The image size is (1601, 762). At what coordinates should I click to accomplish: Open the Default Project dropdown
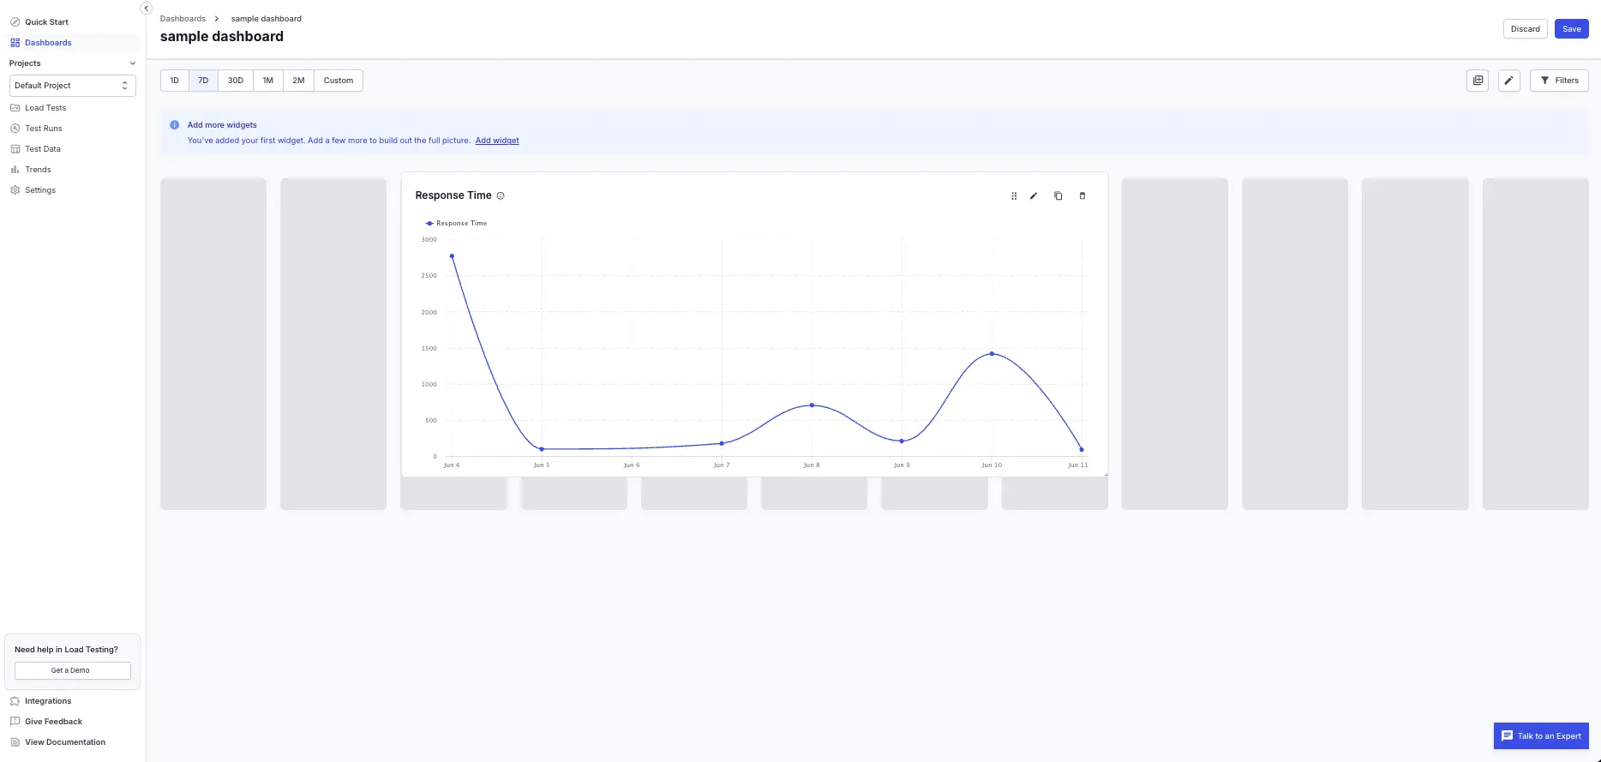coord(73,86)
